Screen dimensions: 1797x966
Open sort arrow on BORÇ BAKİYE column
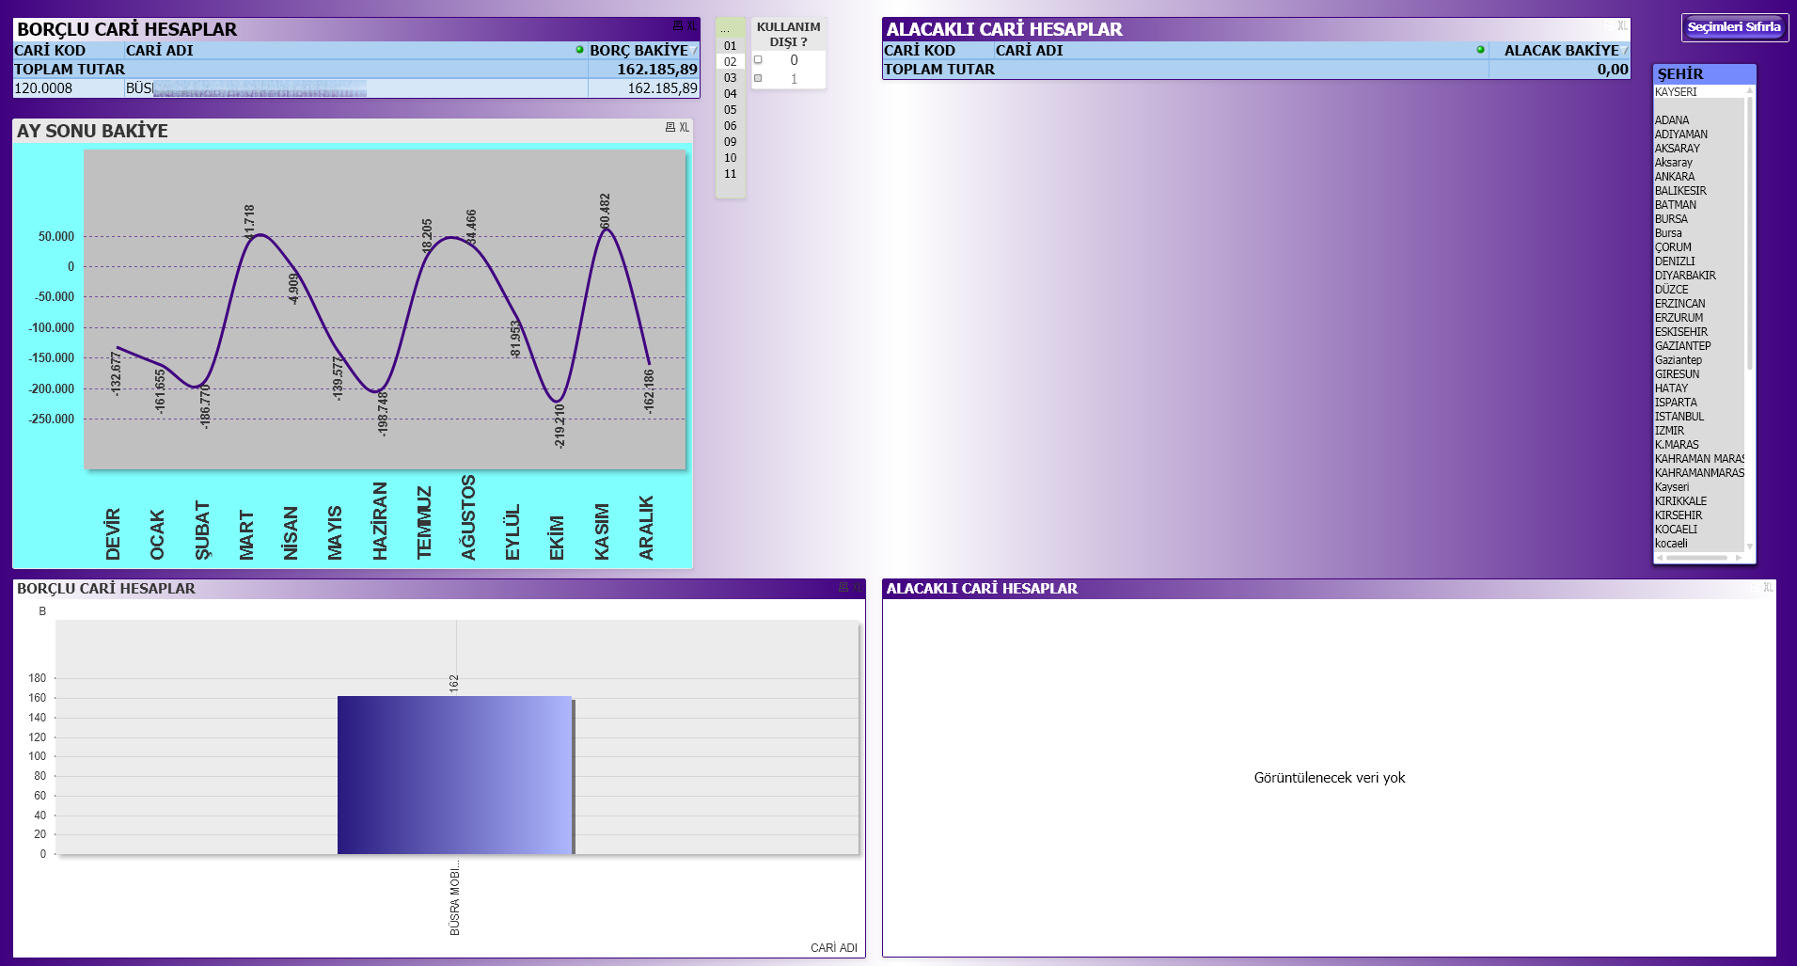click(695, 50)
